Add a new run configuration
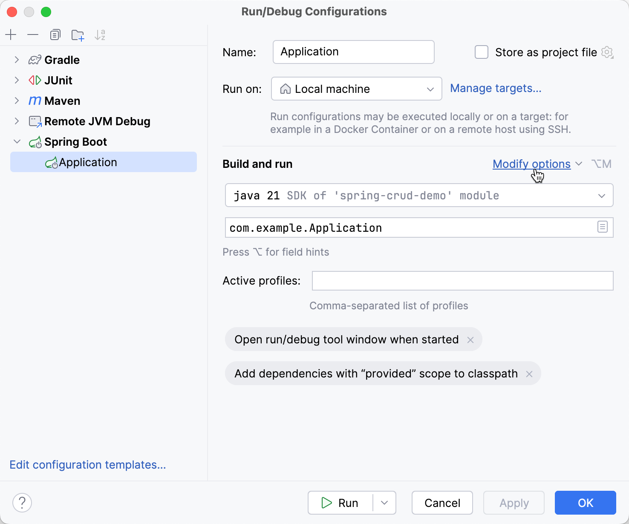 pos(11,35)
